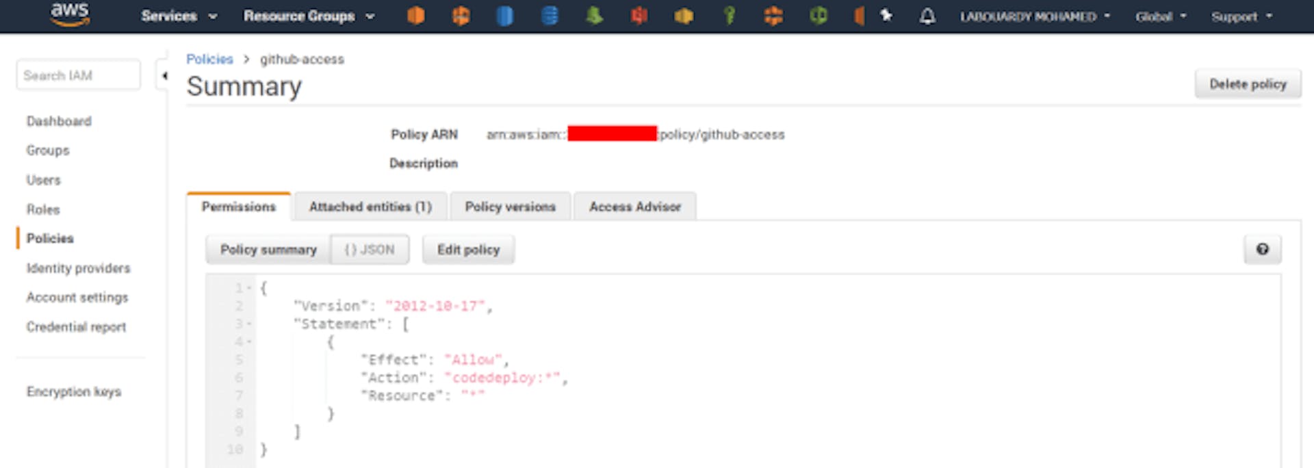Collapse the statement object at line 4
This screenshot has height=468, width=1314.
pyautogui.click(x=249, y=341)
